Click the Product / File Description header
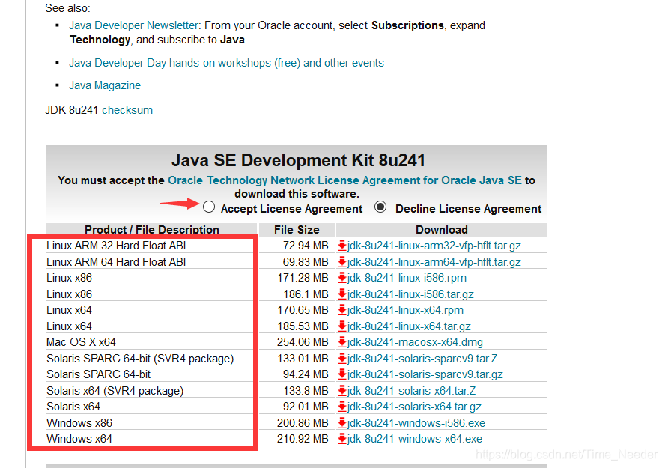This screenshot has height=468, width=665. coord(152,230)
